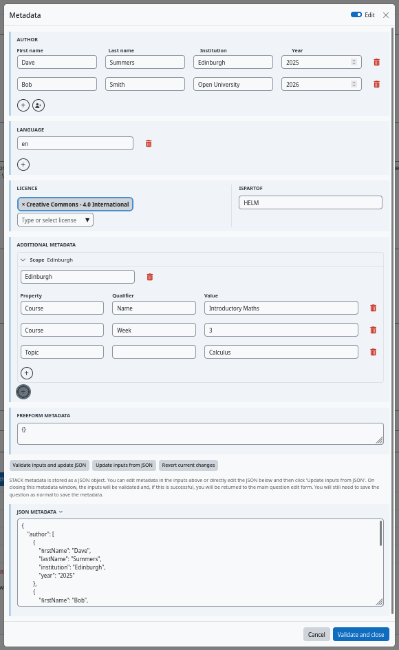Delete Course Name Introductory Maths row
The height and width of the screenshot is (650, 399).
click(x=374, y=308)
